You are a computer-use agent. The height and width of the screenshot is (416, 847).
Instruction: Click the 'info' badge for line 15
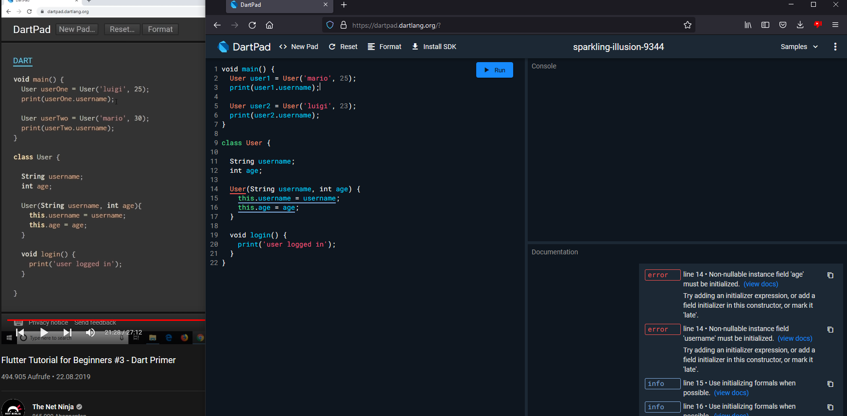(662, 384)
